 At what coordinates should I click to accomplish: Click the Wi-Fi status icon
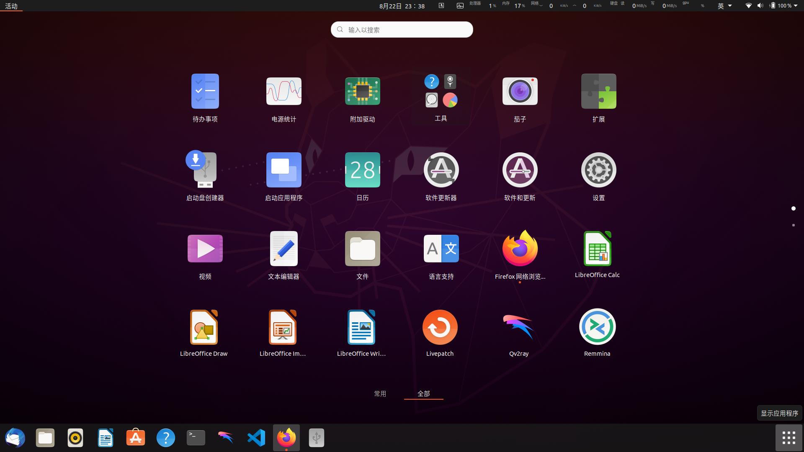pyautogui.click(x=748, y=6)
